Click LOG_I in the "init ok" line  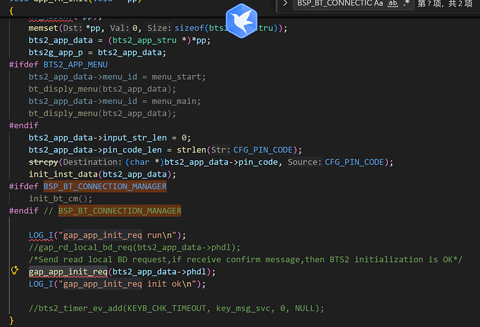pos(40,284)
